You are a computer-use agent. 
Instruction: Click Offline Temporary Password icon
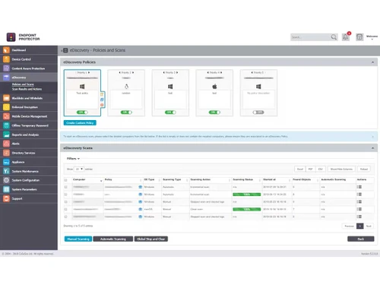[x=6, y=125]
